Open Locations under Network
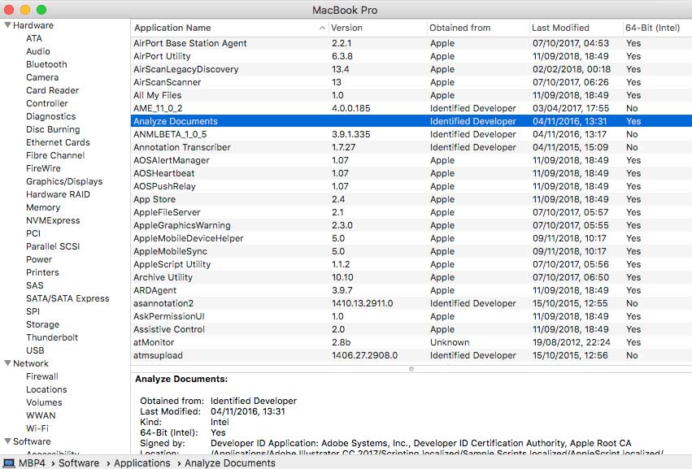692x469 pixels. point(46,389)
